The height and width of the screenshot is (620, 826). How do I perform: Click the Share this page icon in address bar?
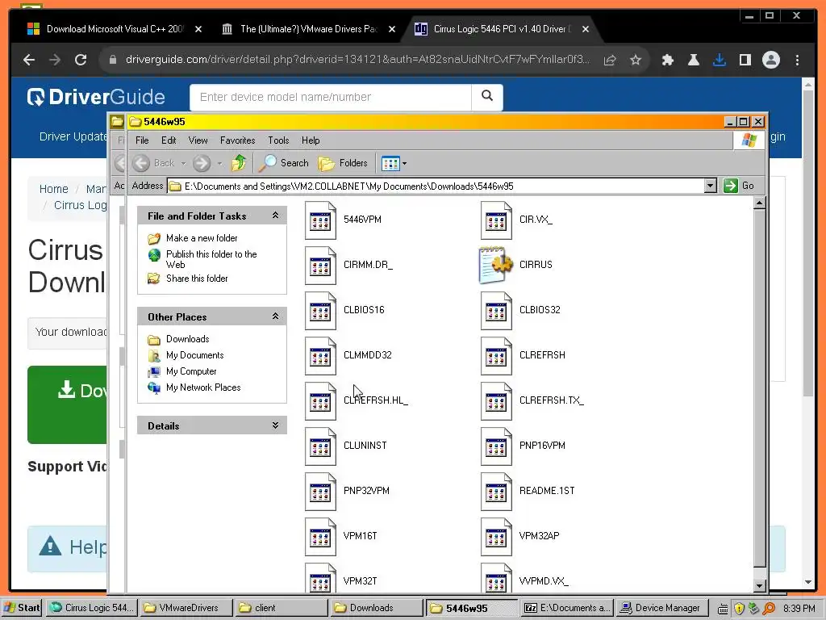pyautogui.click(x=610, y=60)
